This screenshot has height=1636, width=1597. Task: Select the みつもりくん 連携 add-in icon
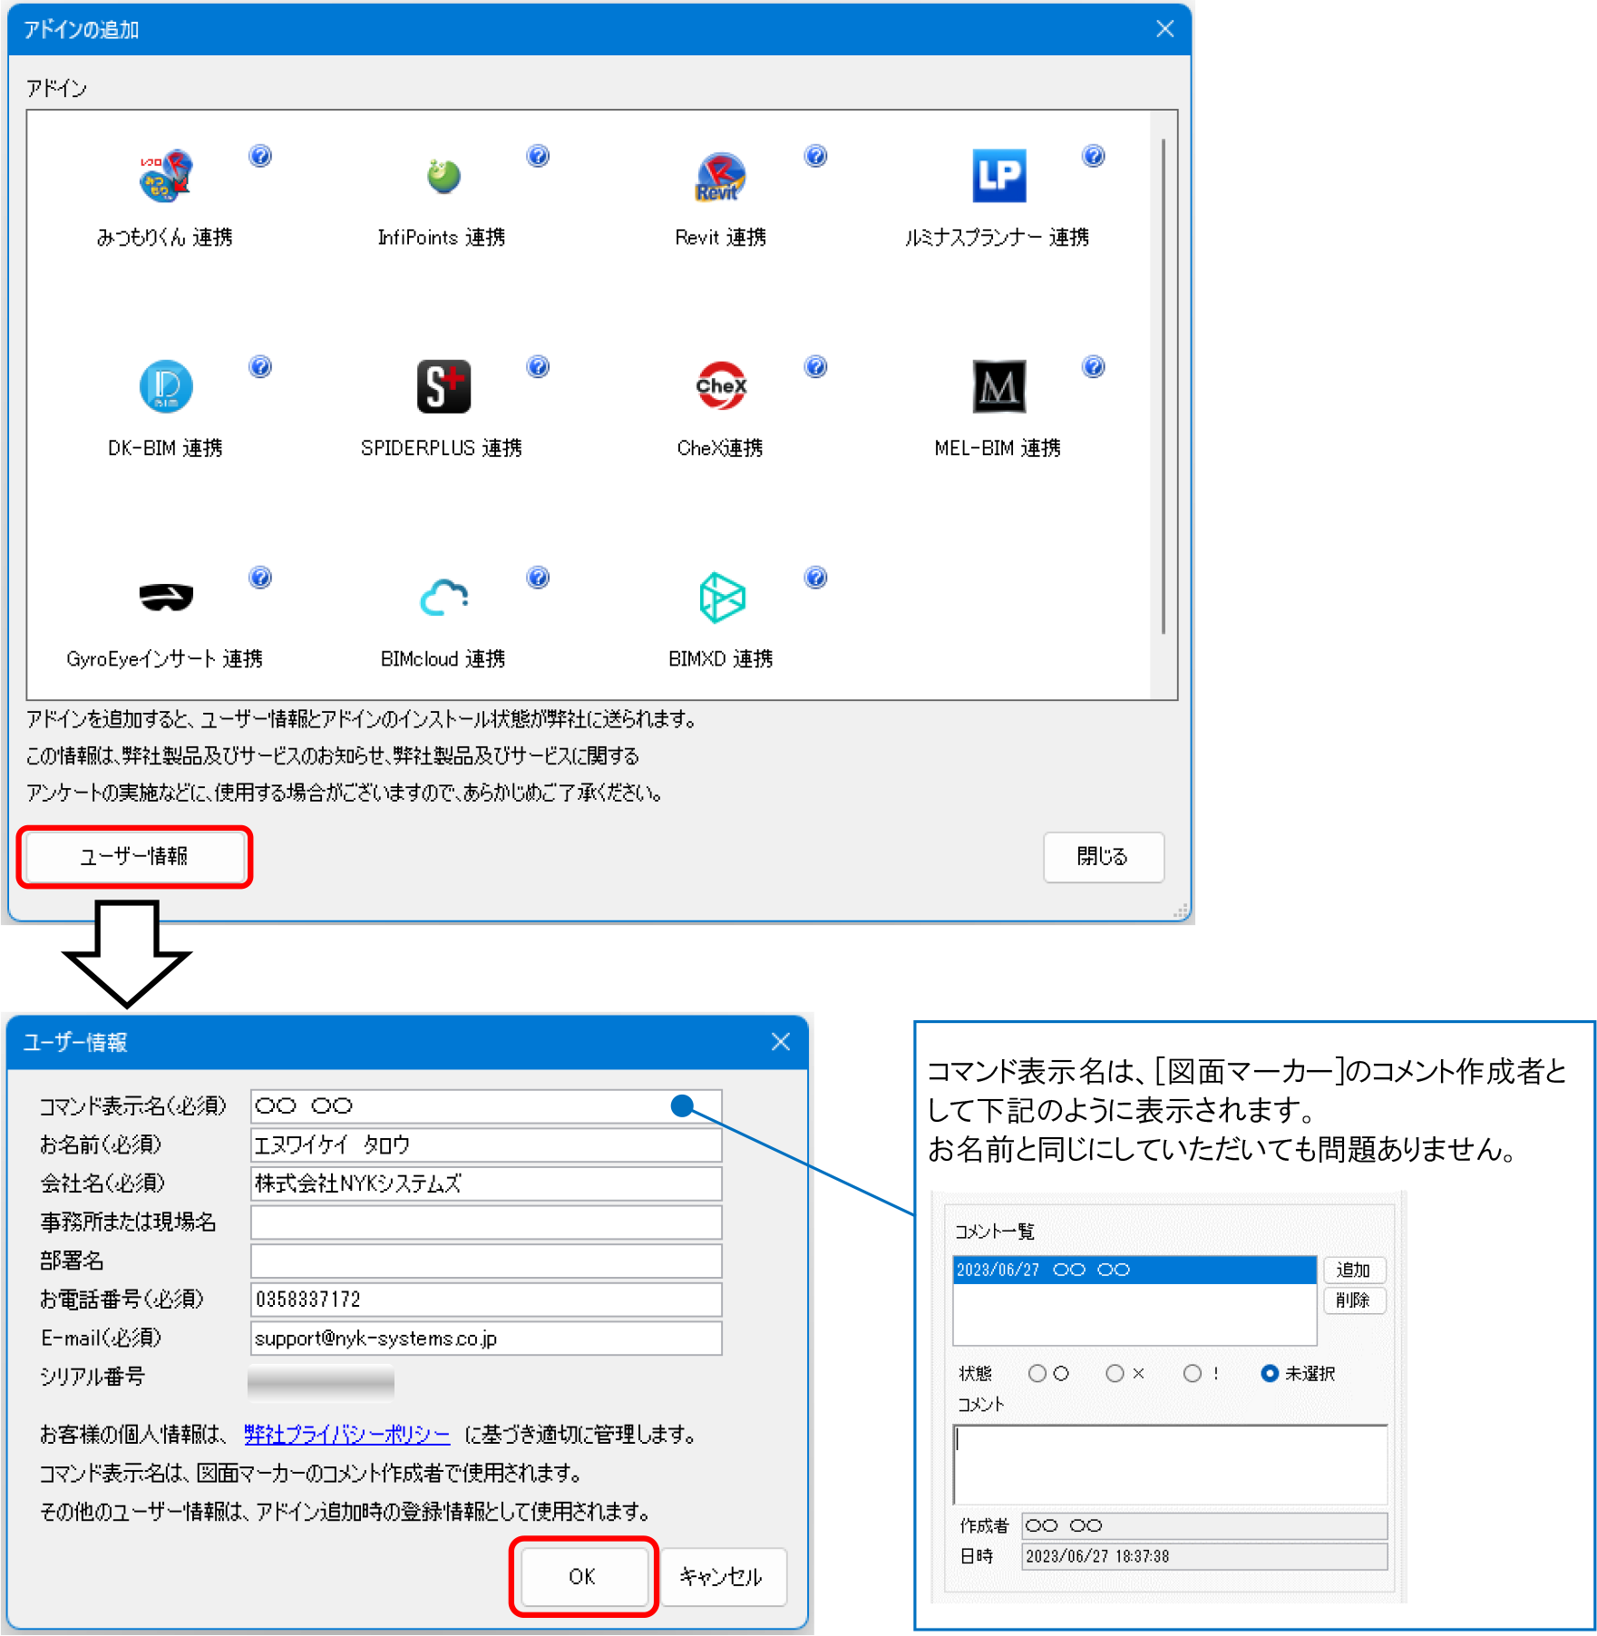click(x=166, y=175)
